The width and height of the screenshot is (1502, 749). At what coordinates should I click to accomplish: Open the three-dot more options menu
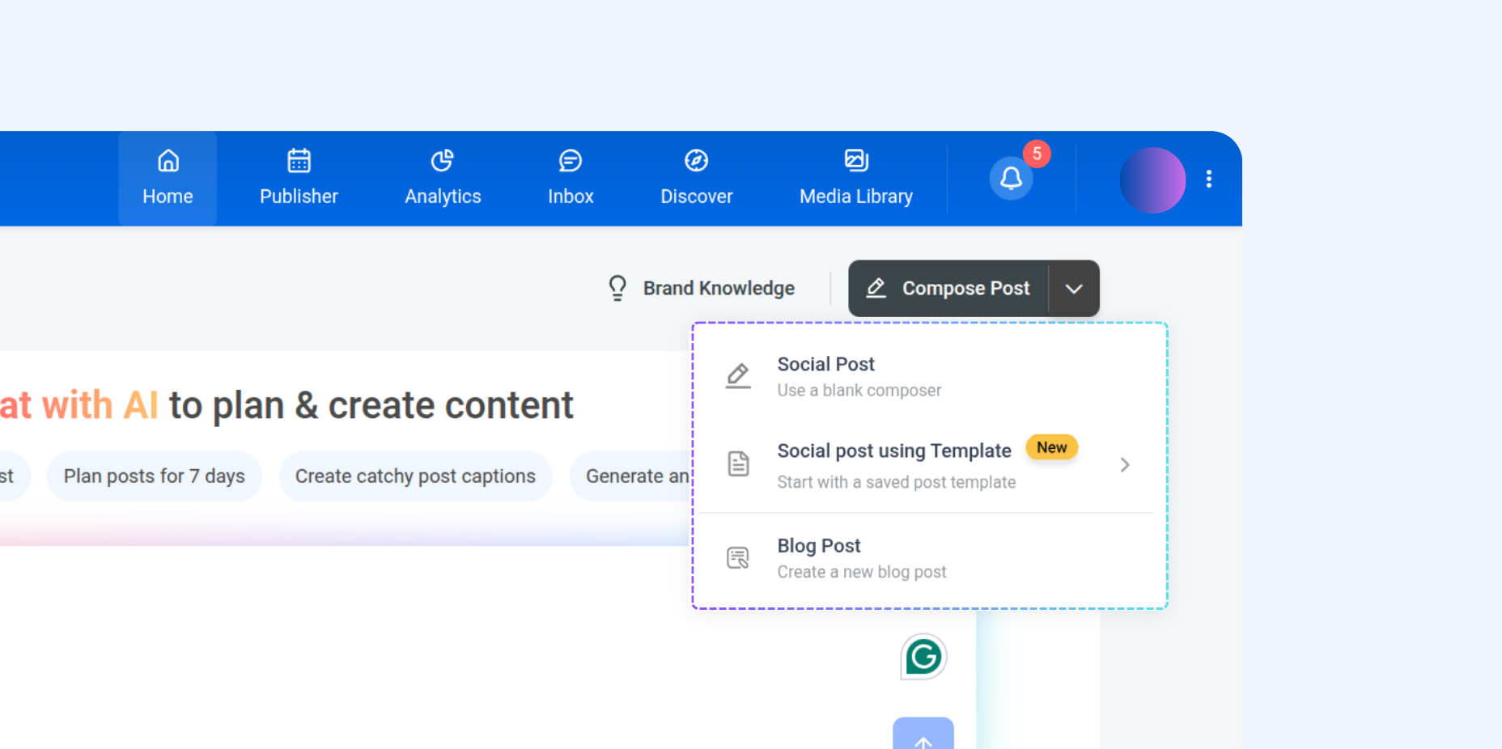click(x=1209, y=179)
